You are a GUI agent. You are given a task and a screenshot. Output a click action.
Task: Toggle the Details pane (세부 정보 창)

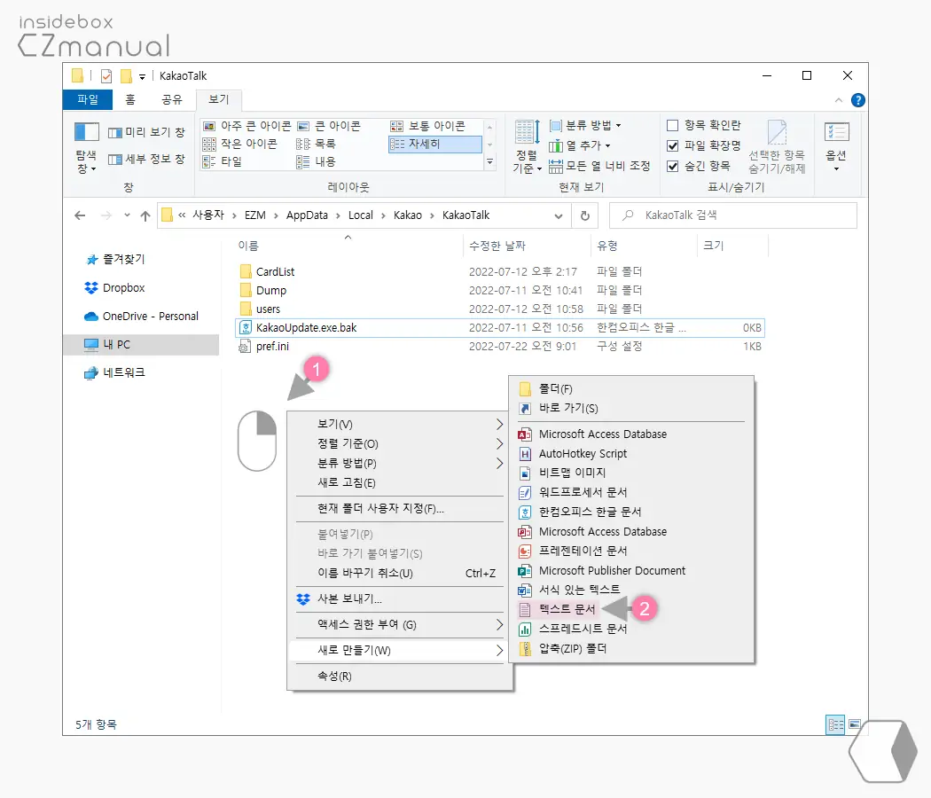pos(146,159)
